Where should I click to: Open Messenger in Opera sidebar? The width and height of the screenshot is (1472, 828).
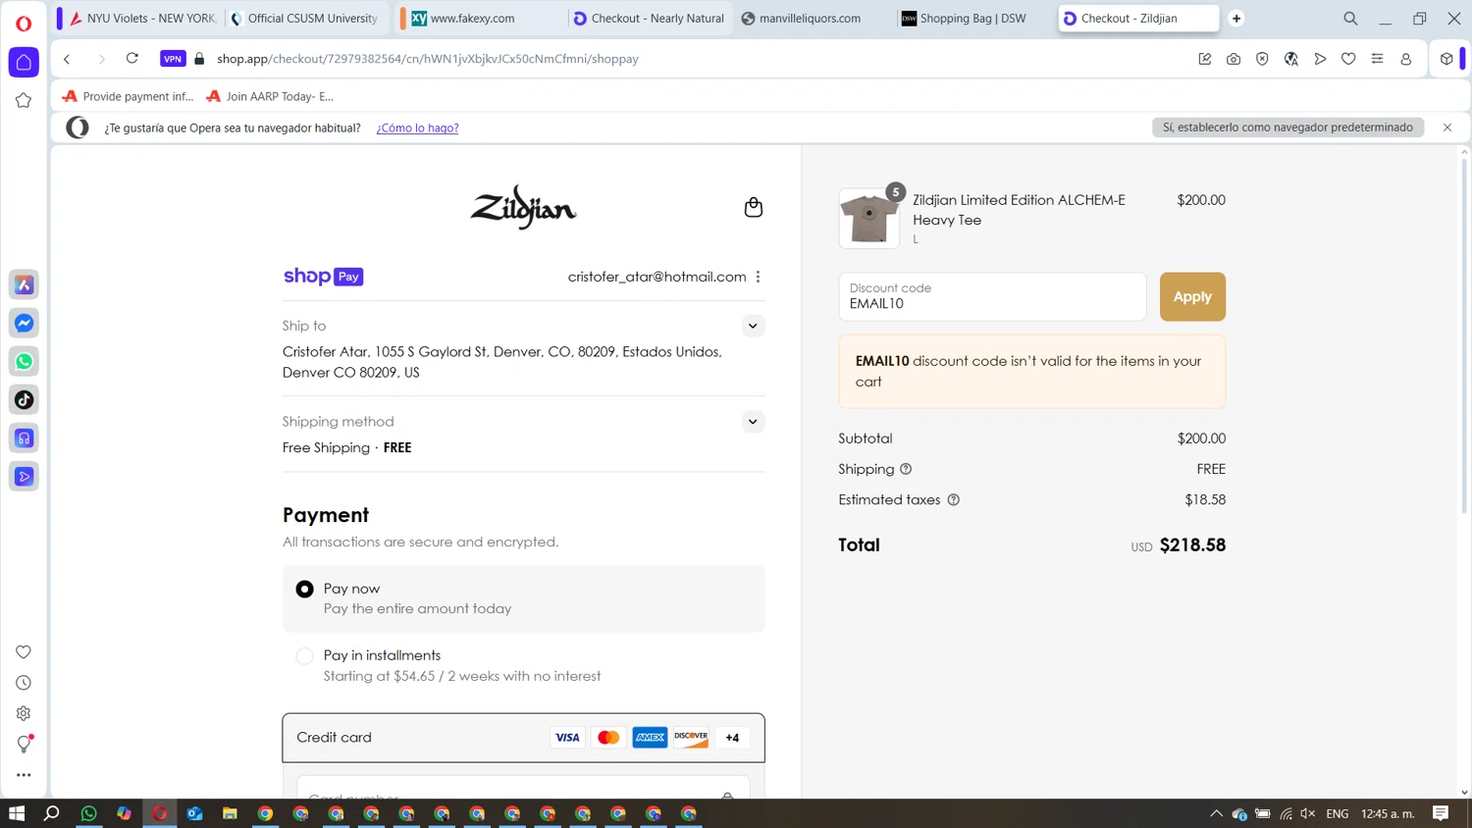coord(24,323)
